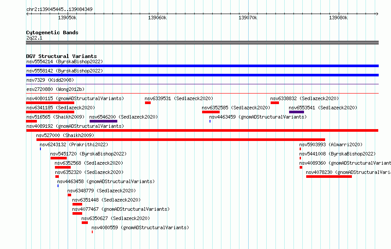Click nsv6350627 (Sedlazeck2020) label
This screenshot has width=391, height=249.
(x=116, y=218)
